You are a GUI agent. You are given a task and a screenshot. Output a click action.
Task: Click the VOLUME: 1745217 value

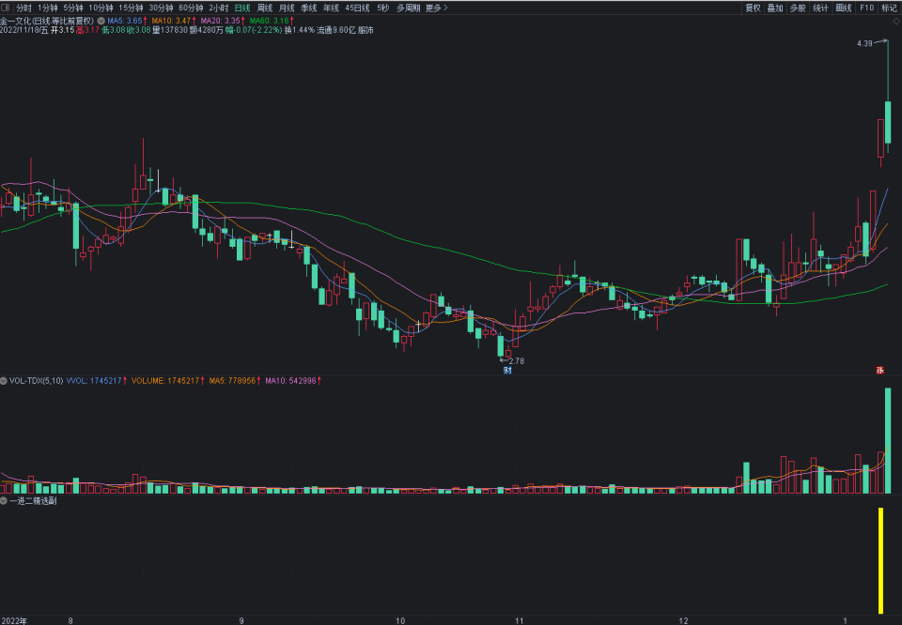click(x=168, y=381)
